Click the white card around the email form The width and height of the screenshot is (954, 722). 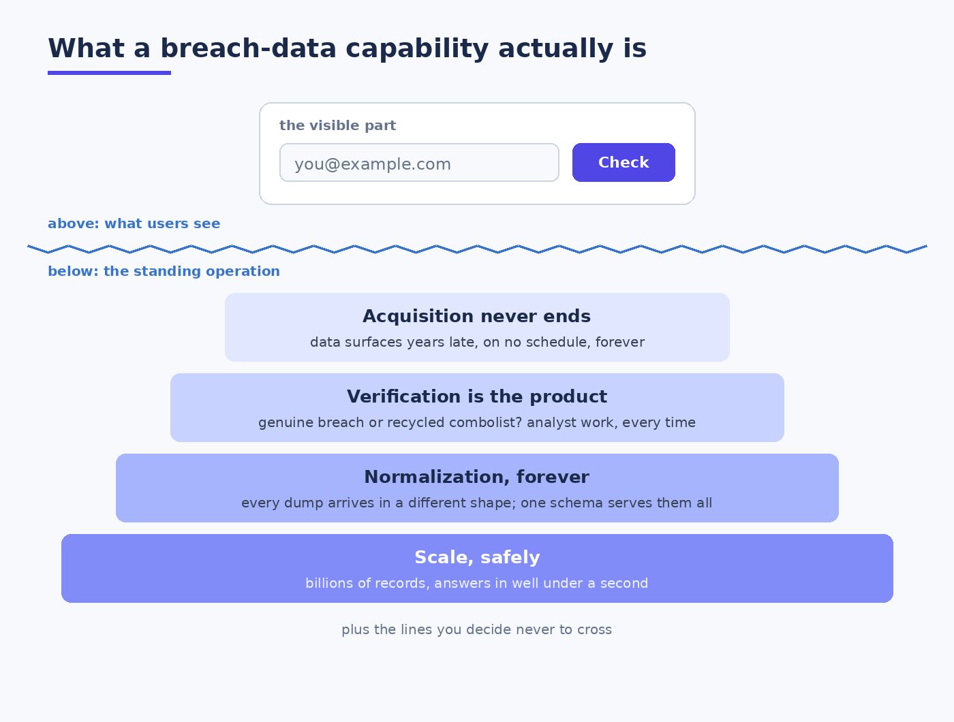(477, 153)
